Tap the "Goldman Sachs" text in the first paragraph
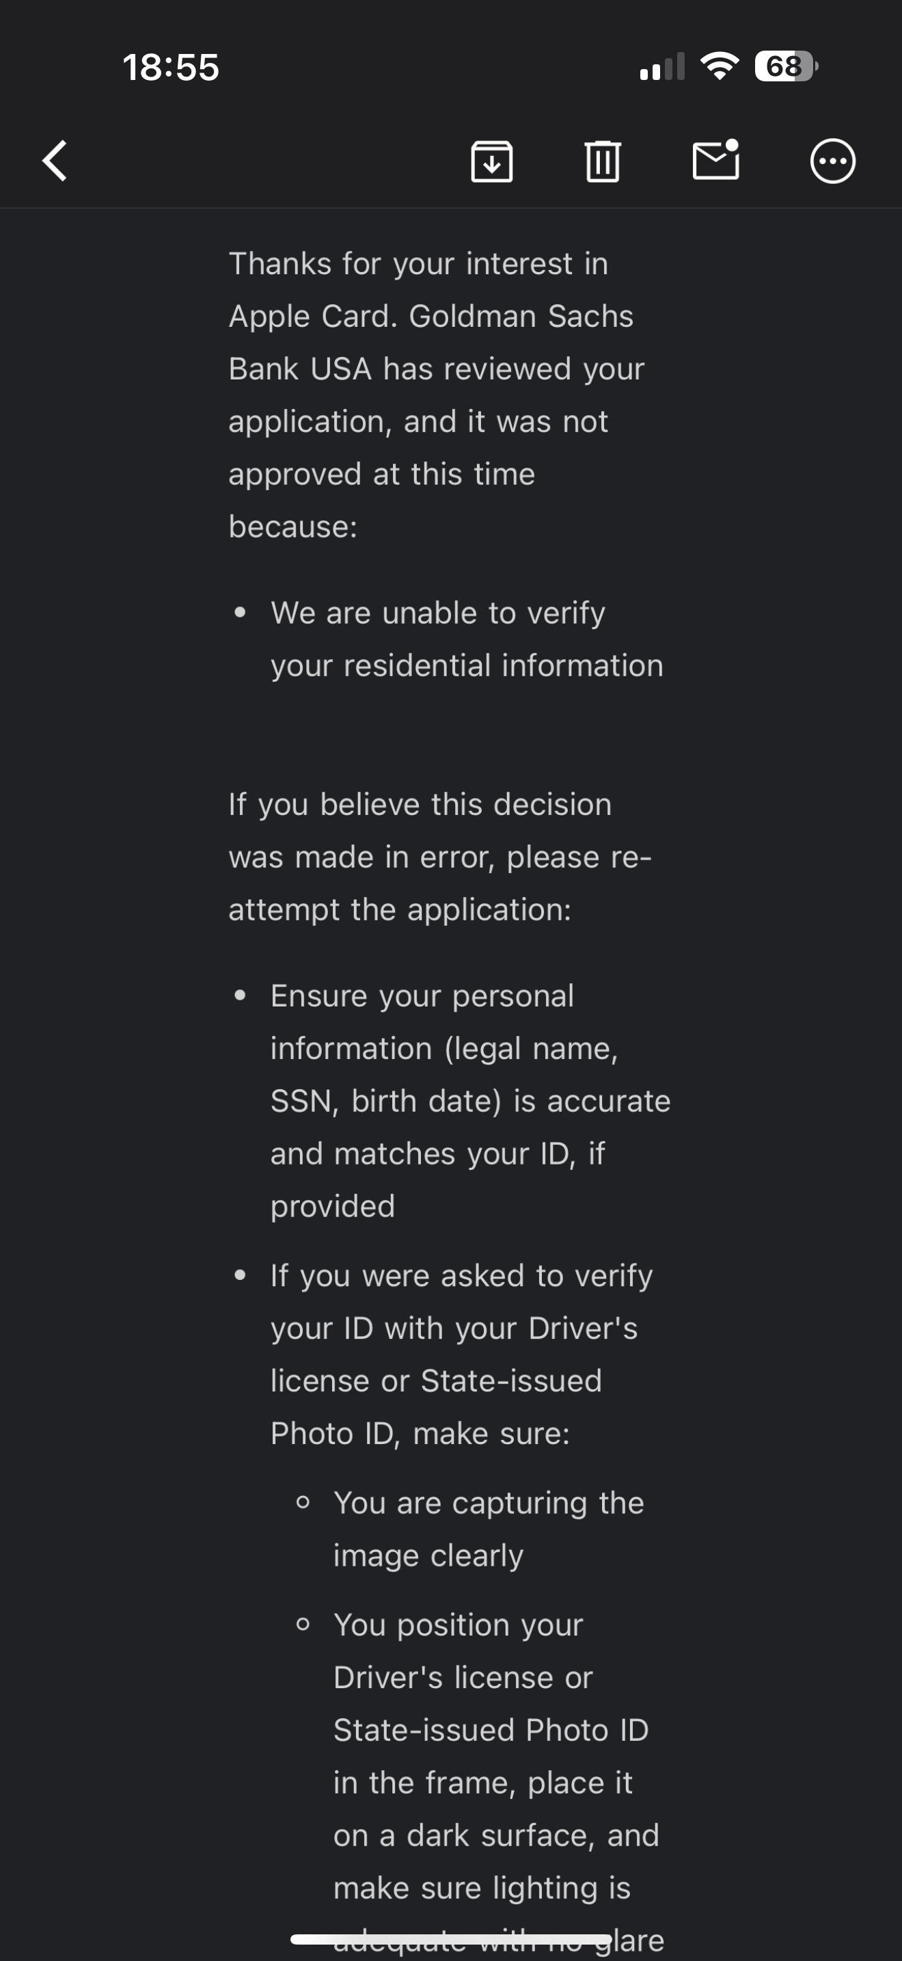The width and height of the screenshot is (902, 1961). click(x=521, y=316)
